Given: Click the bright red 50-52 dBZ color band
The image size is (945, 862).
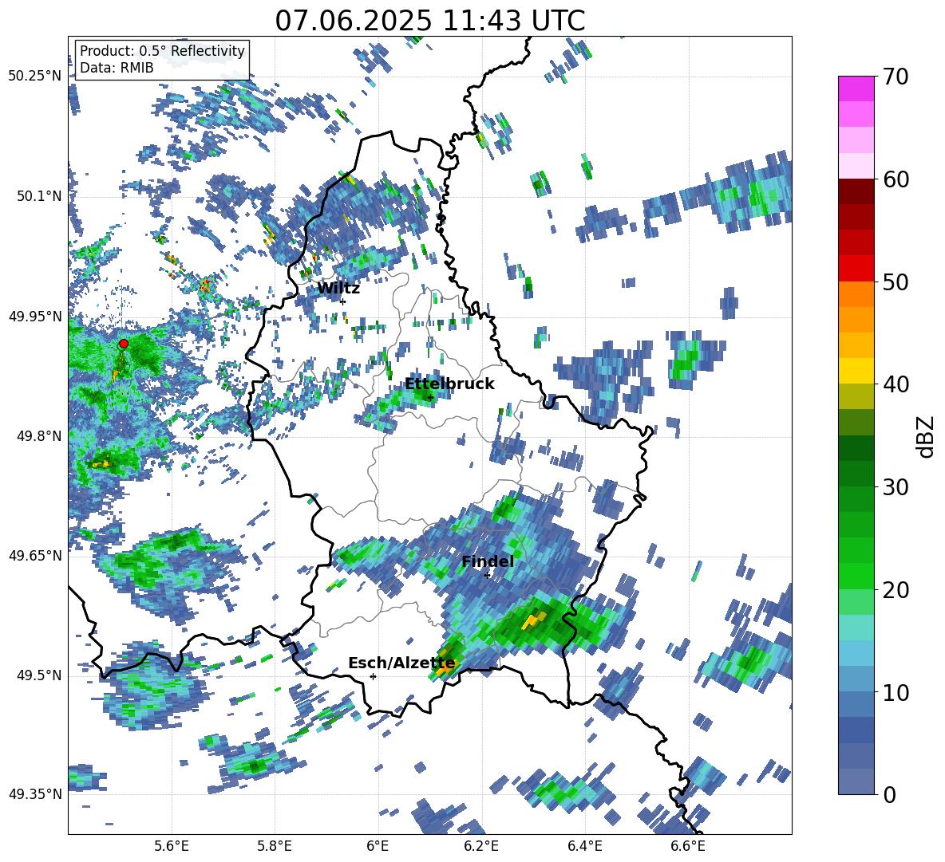Looking at the screenshot, I should click(856, 269).
